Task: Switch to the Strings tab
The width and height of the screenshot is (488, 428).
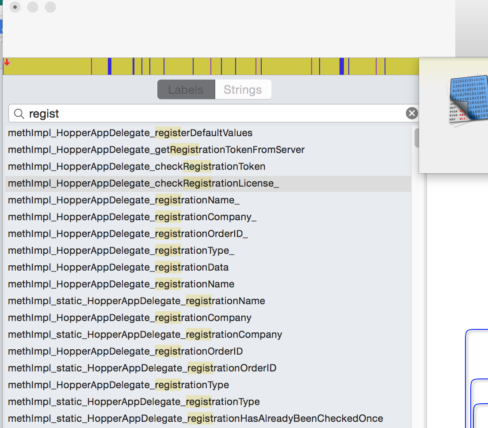Action: 243,90
